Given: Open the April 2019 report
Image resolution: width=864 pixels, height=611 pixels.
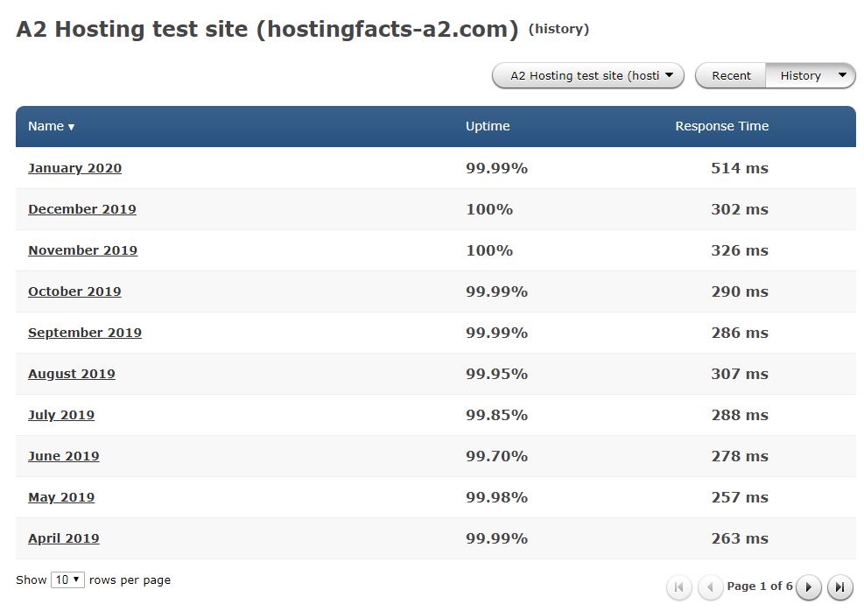Looking at the screenshot, I should click(63, 538).
